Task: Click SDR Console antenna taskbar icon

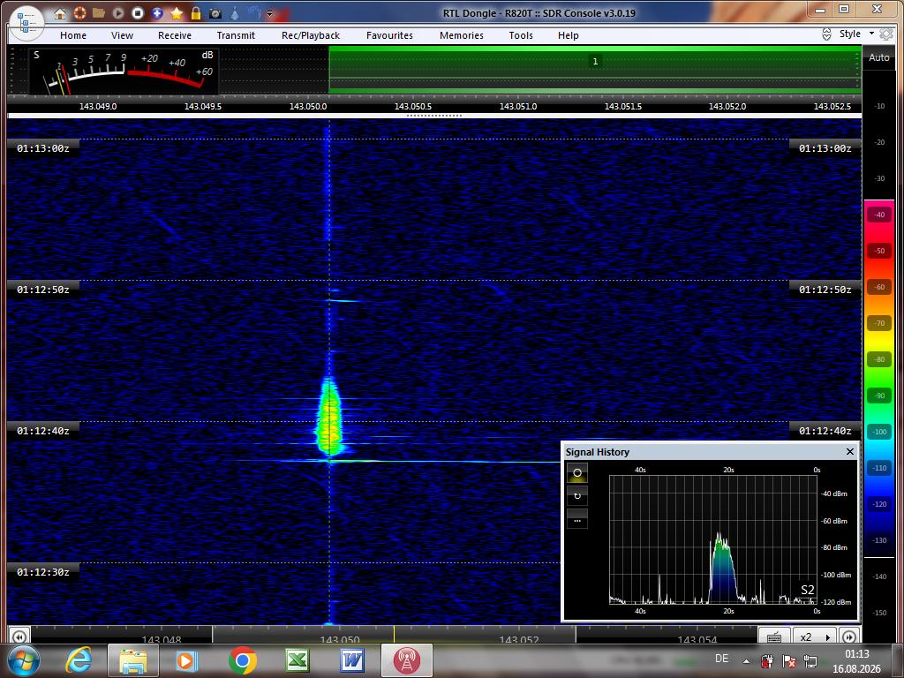Action: (x=406, y=660)
